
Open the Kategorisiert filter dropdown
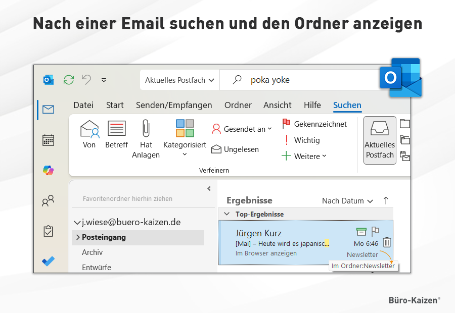185,138
